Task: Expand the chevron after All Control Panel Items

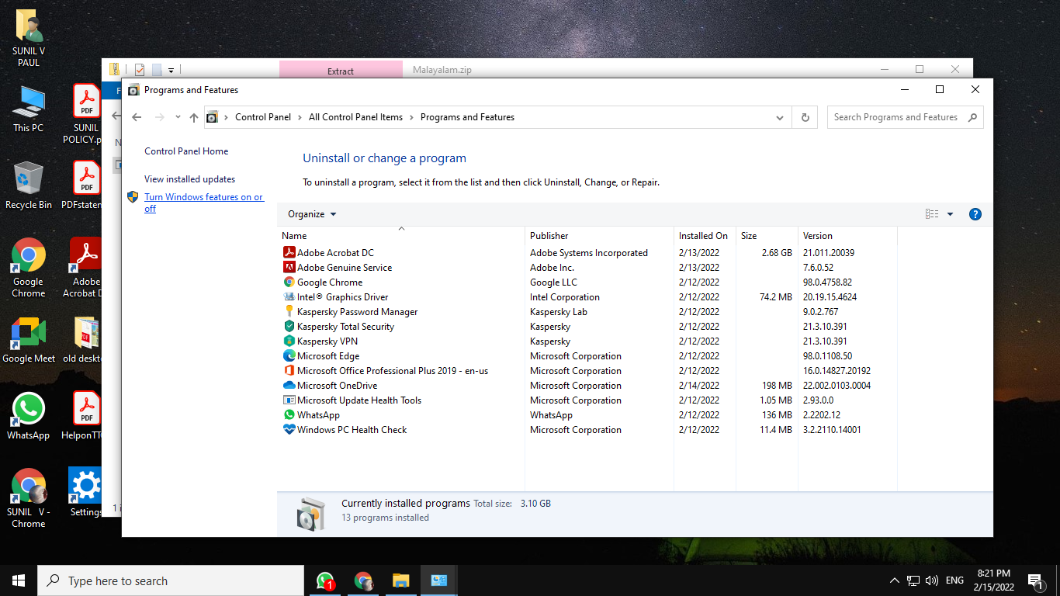Action: (411, 117)
